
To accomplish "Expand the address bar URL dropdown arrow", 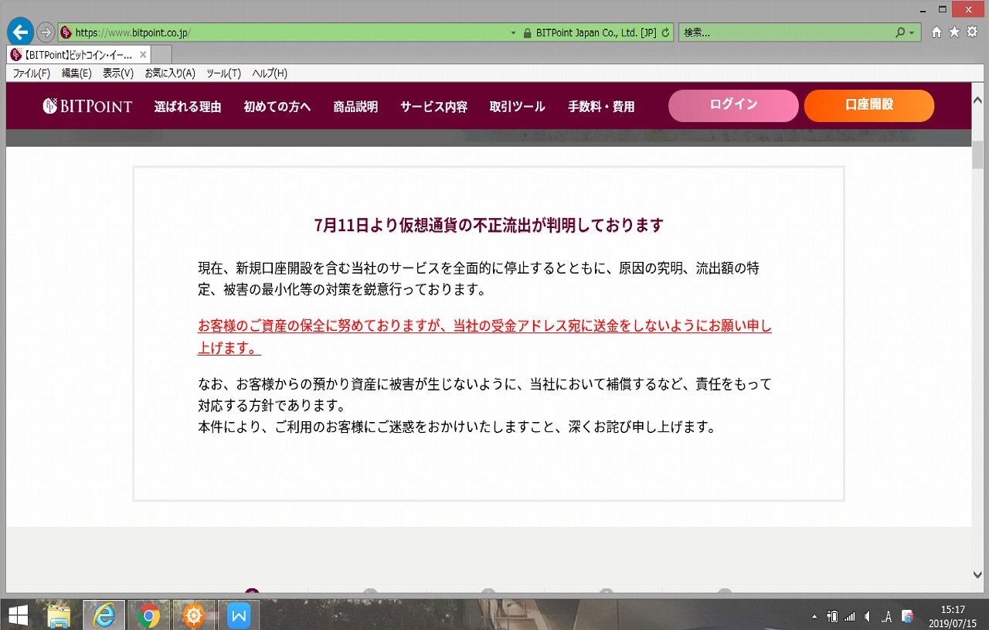I will (514, 33).
